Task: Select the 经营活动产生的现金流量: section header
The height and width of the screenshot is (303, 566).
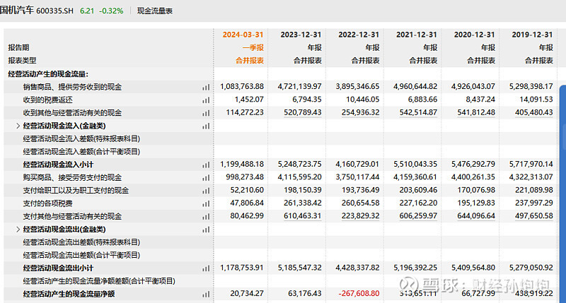Action: tap(48, 74)
